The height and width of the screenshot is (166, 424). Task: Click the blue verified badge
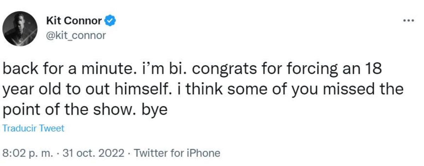click(x=110, y=21)
